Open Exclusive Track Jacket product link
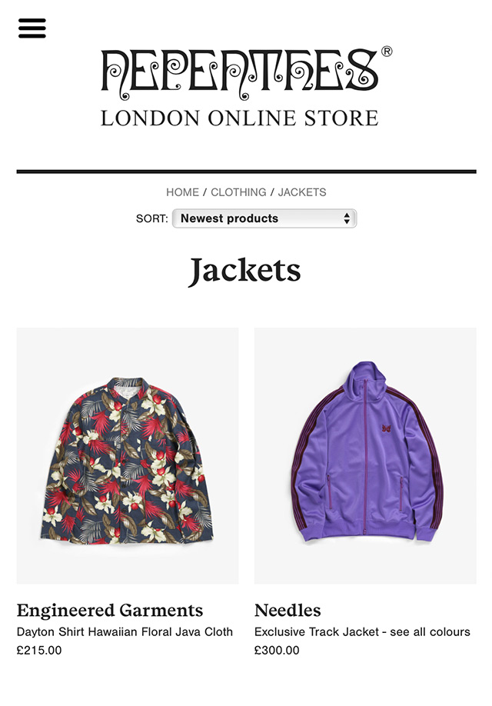This screenshot has height=706, width=492. click(x=362, y=631)
